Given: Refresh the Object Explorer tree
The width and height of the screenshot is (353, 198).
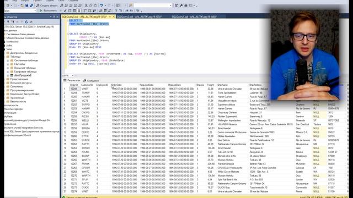Looking at the screenshot, I should [26, 22].
